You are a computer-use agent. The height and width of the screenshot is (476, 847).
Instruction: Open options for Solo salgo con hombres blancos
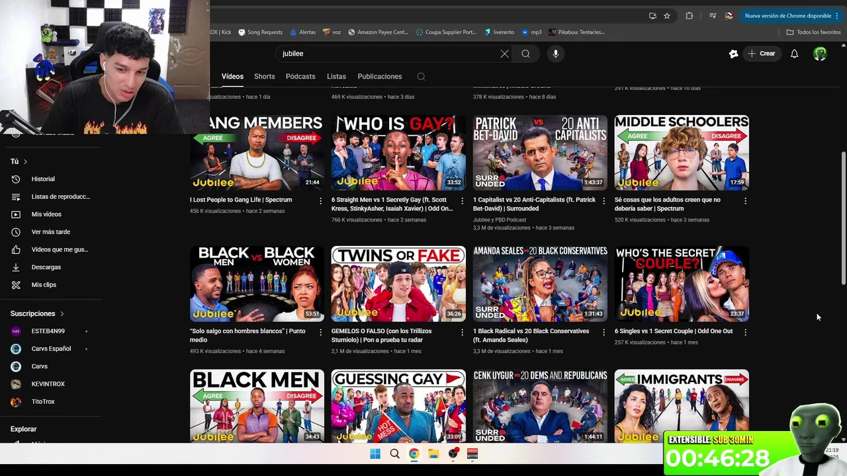tap(321, 332)
